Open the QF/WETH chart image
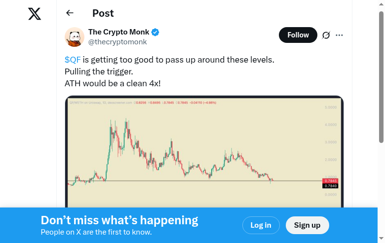The image size is (385, 243). 197,148
